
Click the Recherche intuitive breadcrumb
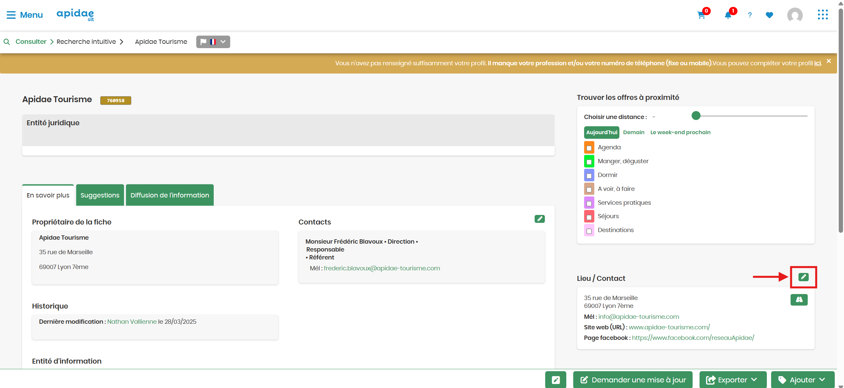tap(86, 42)
